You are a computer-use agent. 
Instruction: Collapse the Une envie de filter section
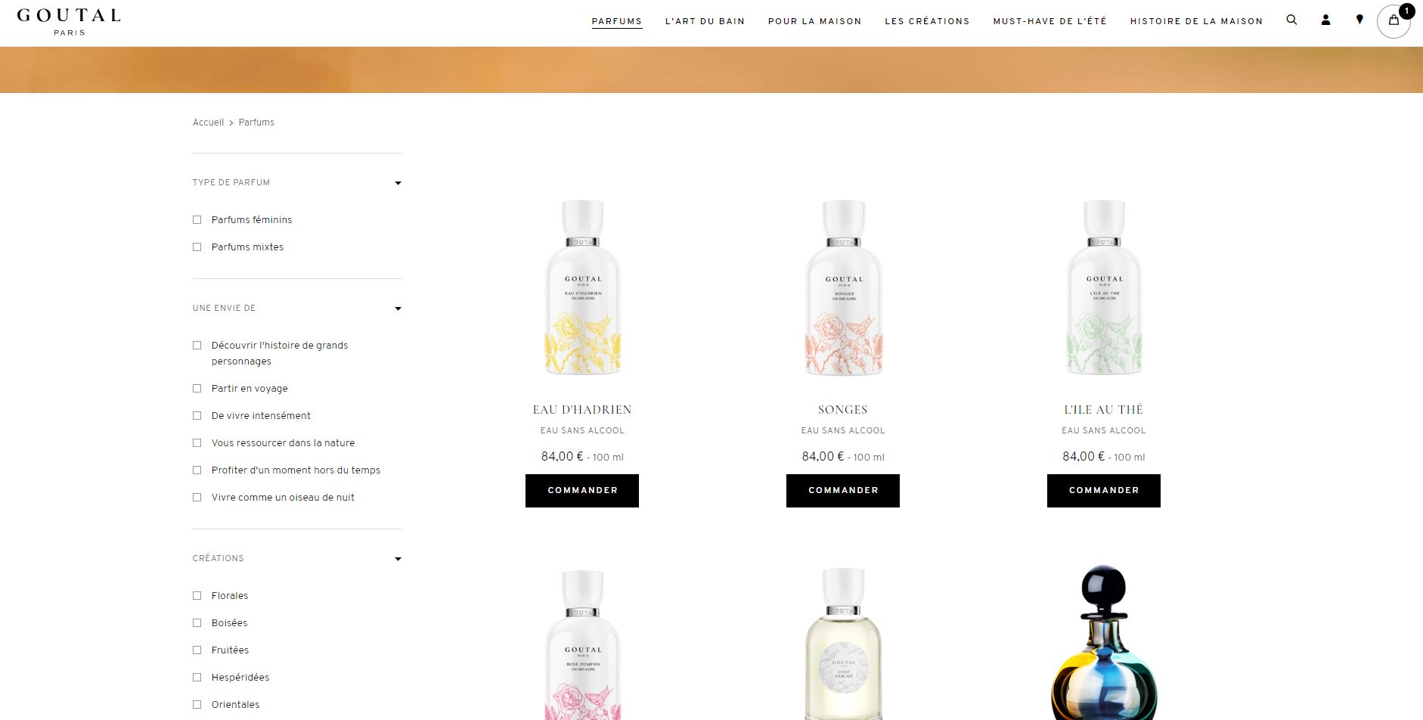pyautogui.click(x=398, y=309)
